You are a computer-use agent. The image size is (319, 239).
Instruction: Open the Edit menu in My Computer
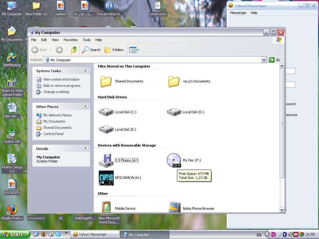[x=44, y=40]
